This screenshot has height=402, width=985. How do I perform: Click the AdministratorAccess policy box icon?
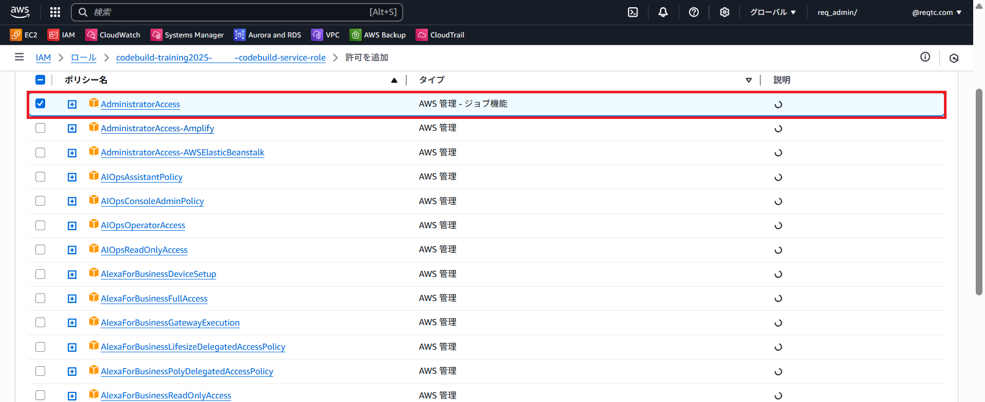[x=93, y=103]
